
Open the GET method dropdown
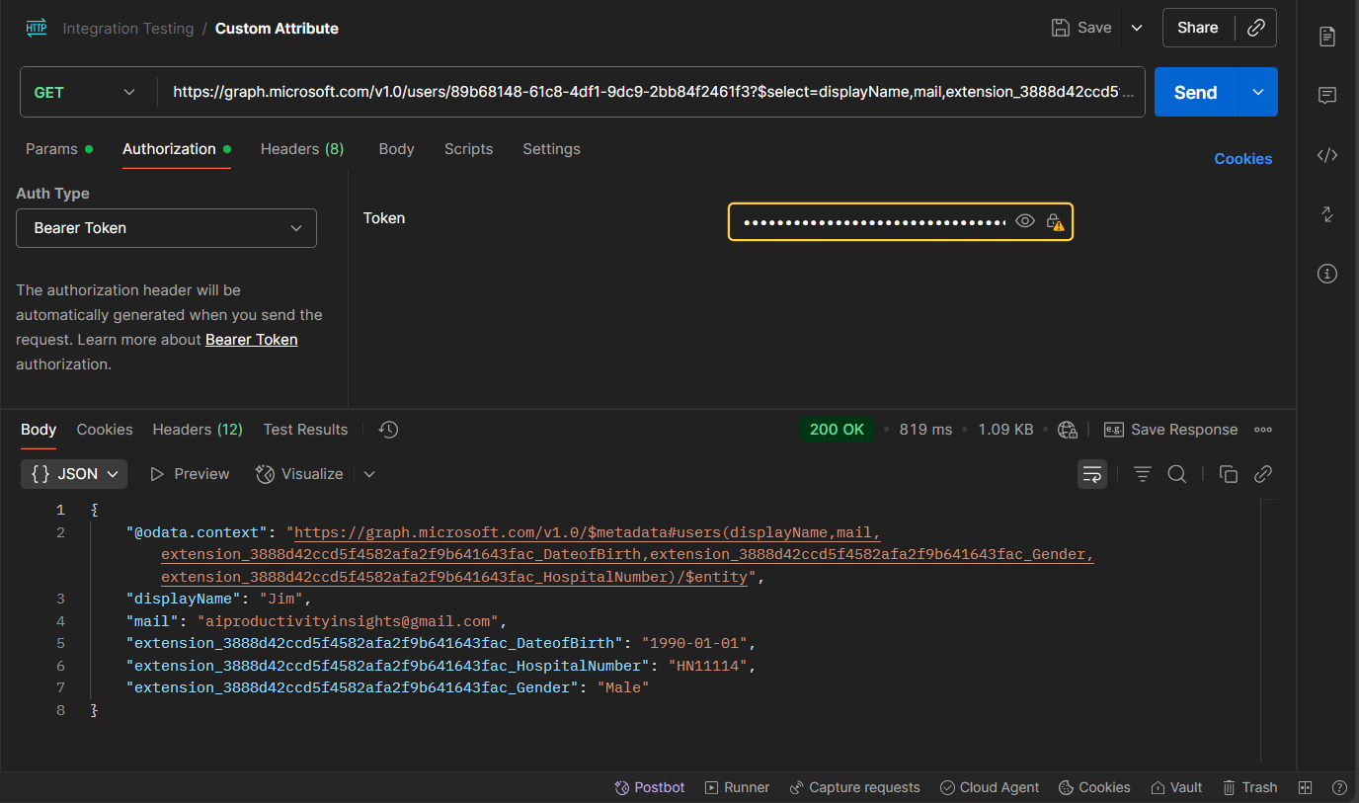click(x=85, y=93)
